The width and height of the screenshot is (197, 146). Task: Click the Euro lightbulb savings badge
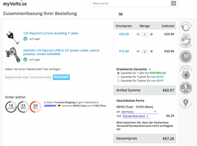coord(186,103)
